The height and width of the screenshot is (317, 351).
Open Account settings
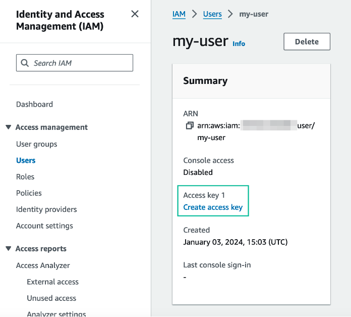pyautogui.click(x=44, y=225)
